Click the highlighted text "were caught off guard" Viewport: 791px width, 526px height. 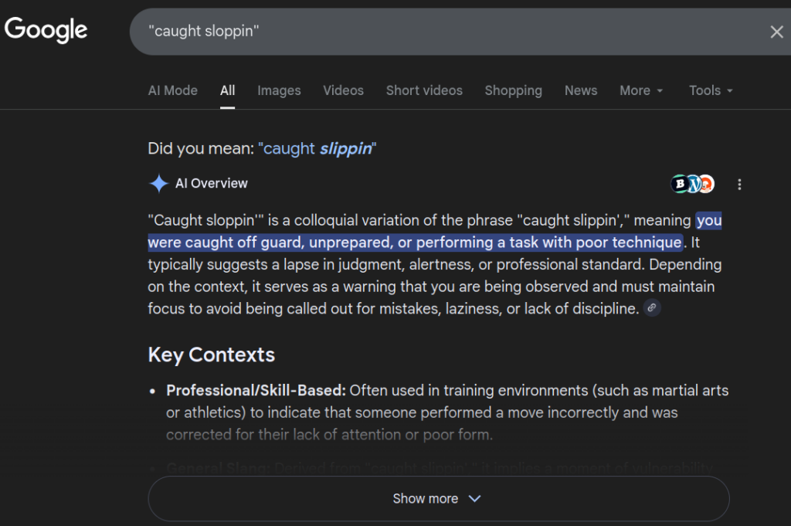225,243
